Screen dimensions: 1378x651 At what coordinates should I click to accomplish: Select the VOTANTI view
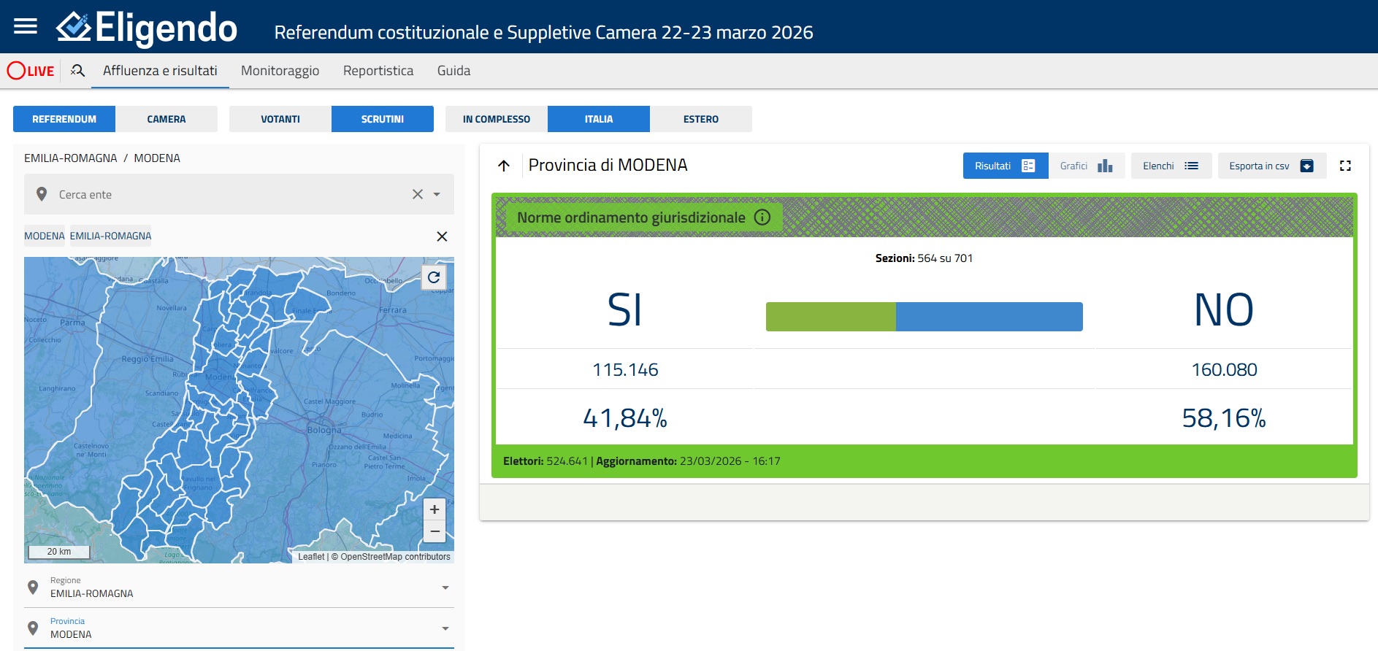point(280,119)
